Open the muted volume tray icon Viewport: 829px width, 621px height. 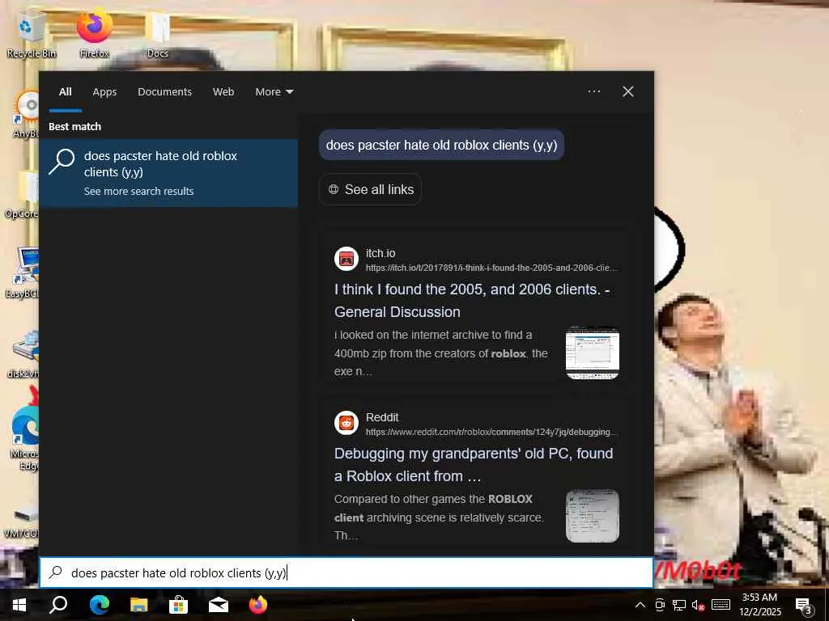pyautogui.click(x=698, y=606)
